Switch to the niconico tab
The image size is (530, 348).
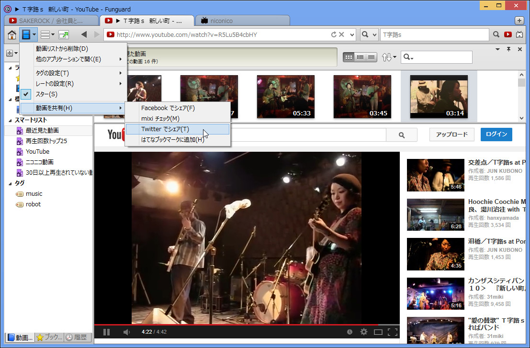tap(242, 21)
